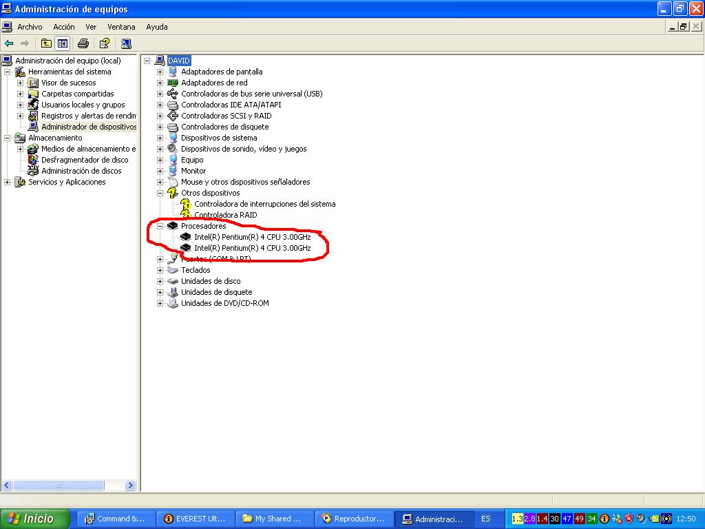Click the 1.3 temperature tray indicator
This screenshot has height=529, width=705.
click(518, 519)
